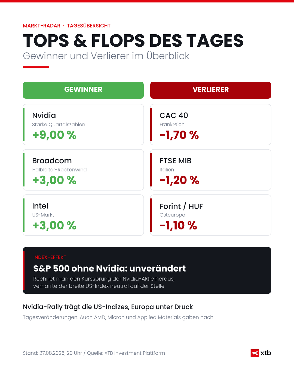Image resolution: width=294 pixels, height=368 pixels.
Task: Click the MARKT-RADAR label
Action: tap(42, 26)
